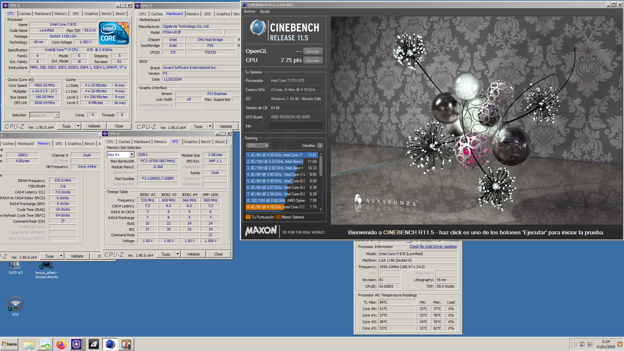Switch to the CPU-Z taskbar icon

[x=76, y=344]
